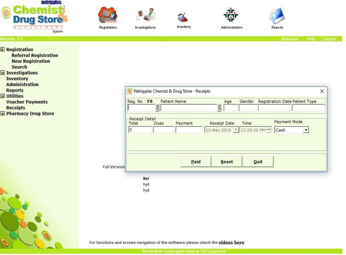The image size is (346, 255).
Task: Open the videos here link
Action: coord(231,243)
